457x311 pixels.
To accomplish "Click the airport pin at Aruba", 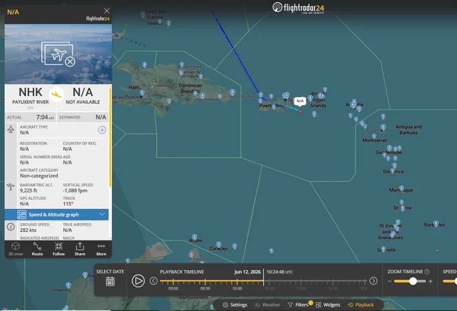I will 194,237.
